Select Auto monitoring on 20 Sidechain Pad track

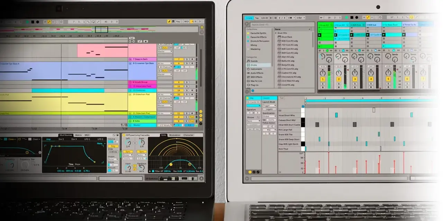pyautogui.click(x=165, y=102)
